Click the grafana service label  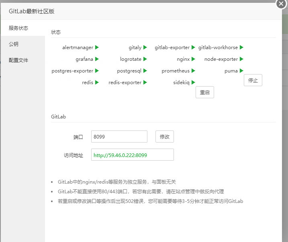[x=84, y=59]
